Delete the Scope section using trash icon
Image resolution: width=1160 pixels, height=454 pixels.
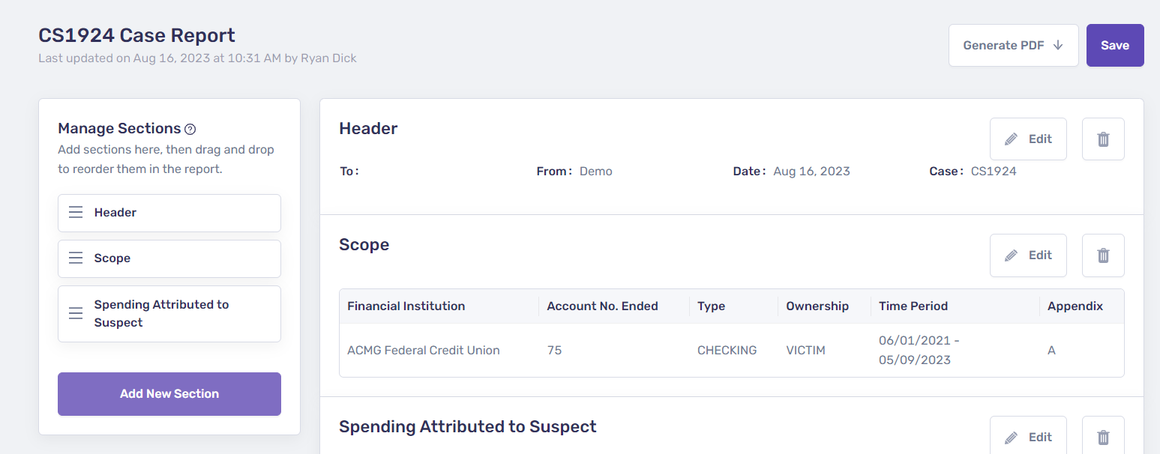(x=1103, y=255)
